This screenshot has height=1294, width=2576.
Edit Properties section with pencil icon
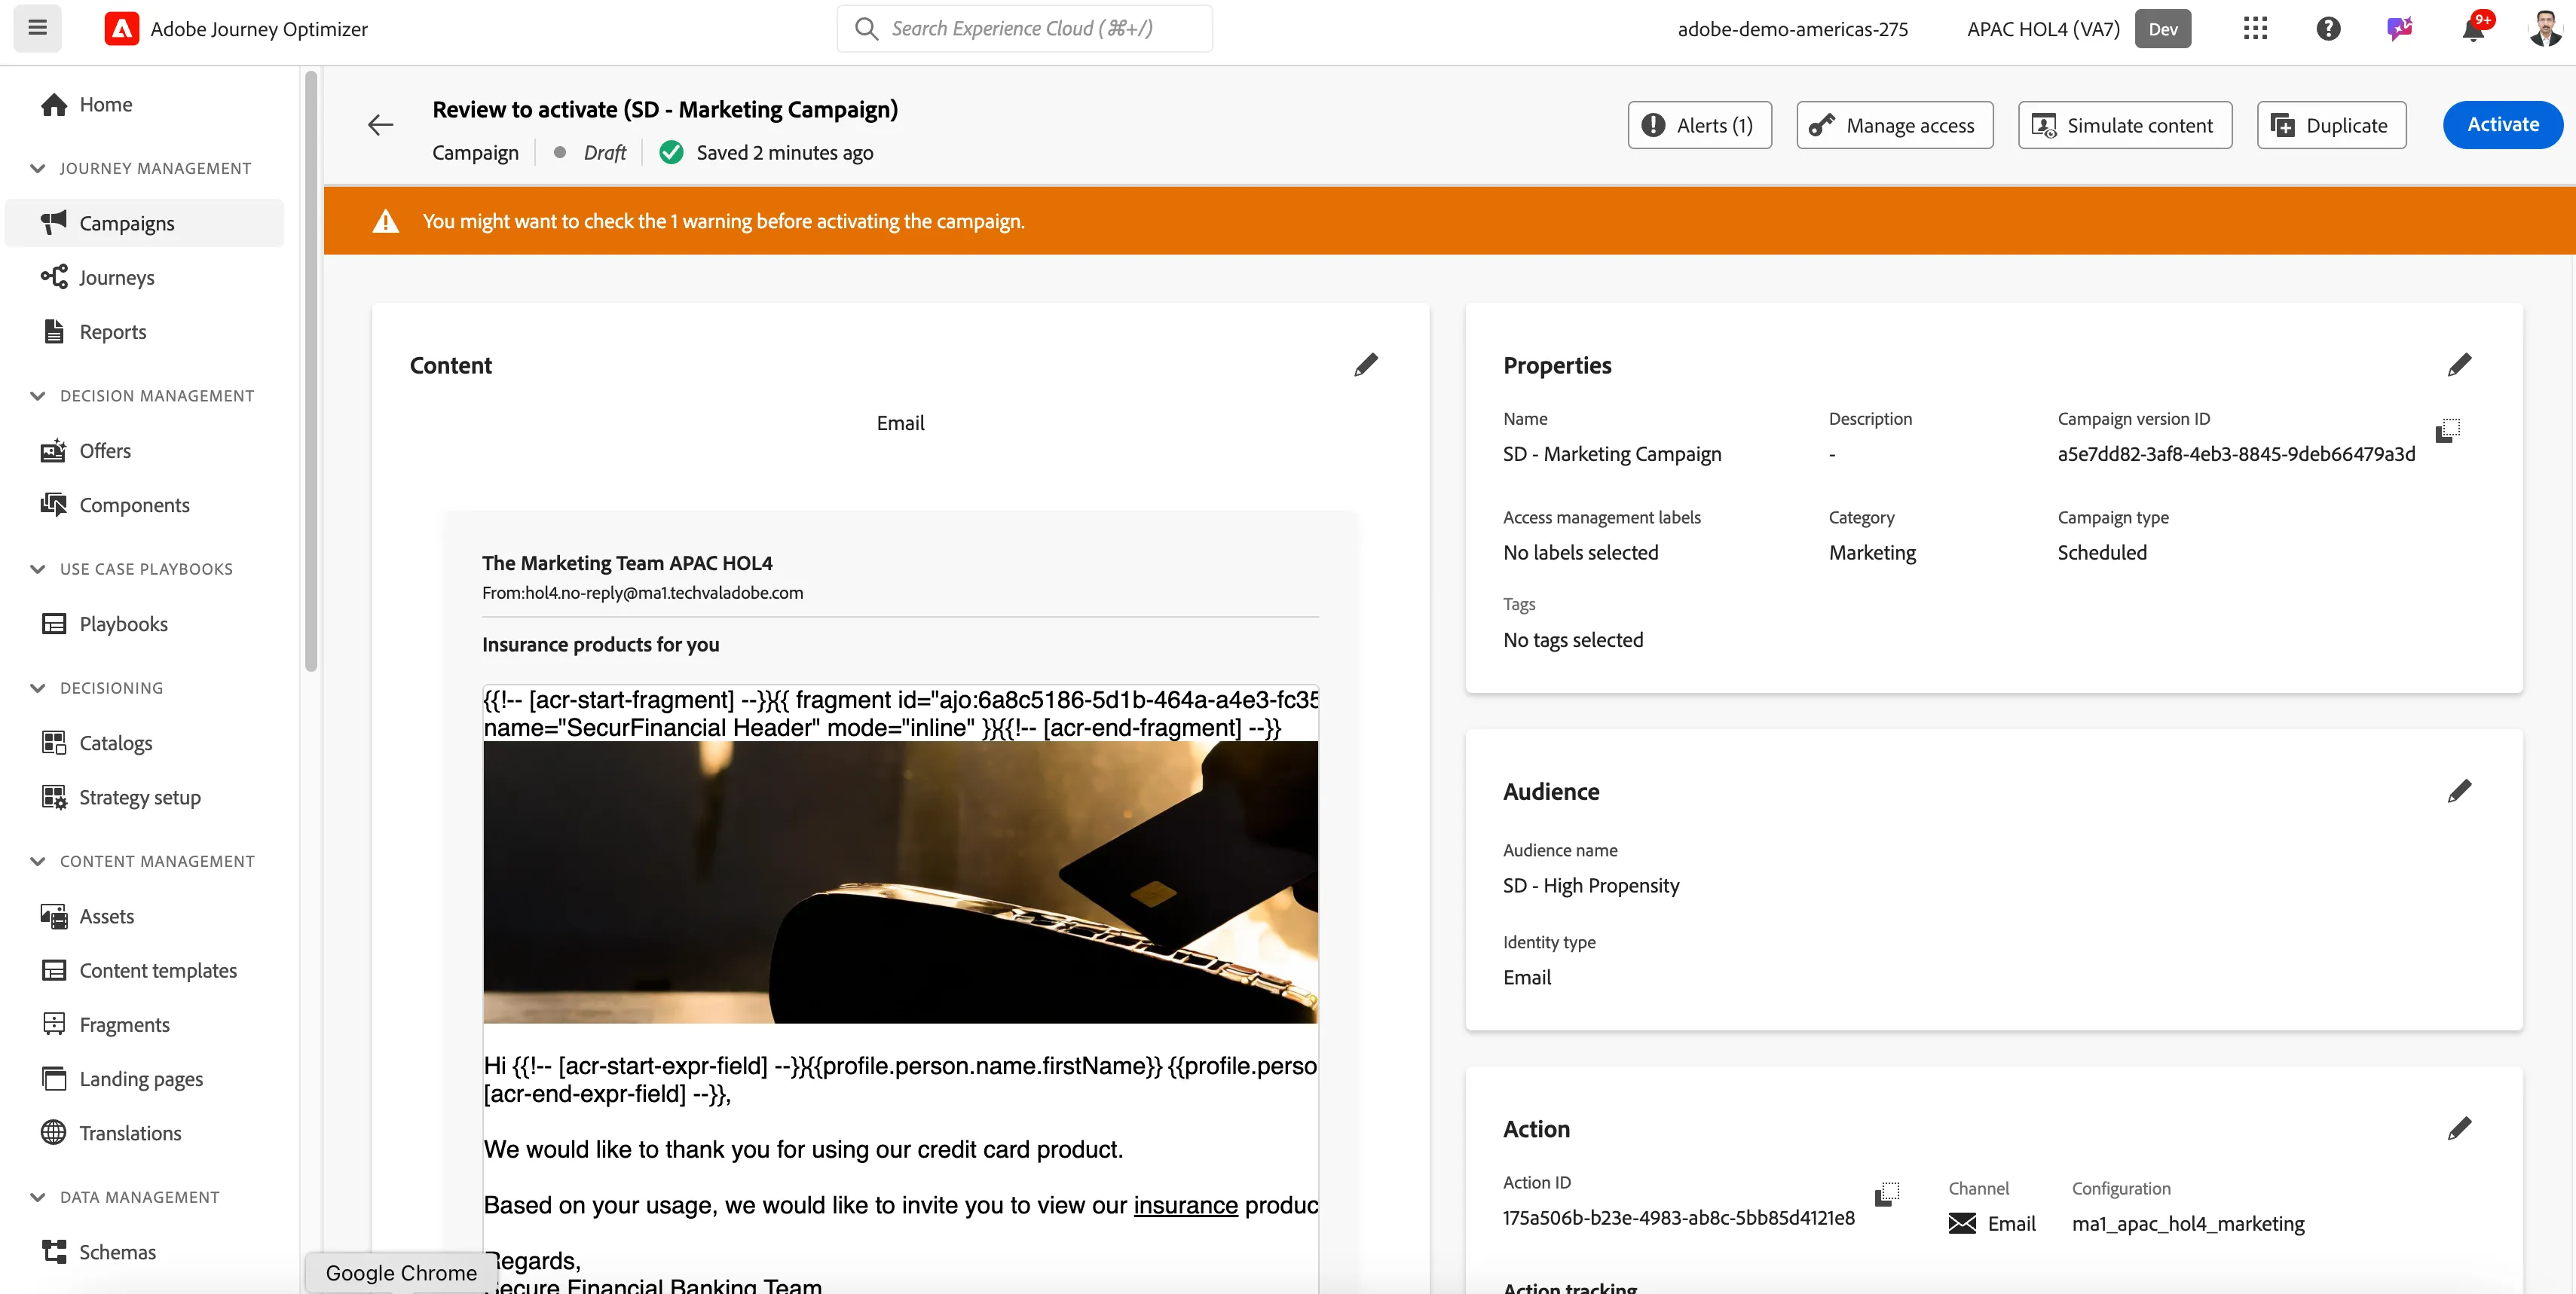point(2459,365)
